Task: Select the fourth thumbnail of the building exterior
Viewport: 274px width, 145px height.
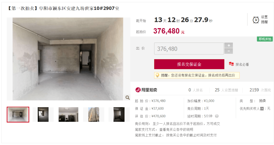Action: click(94, 115)
